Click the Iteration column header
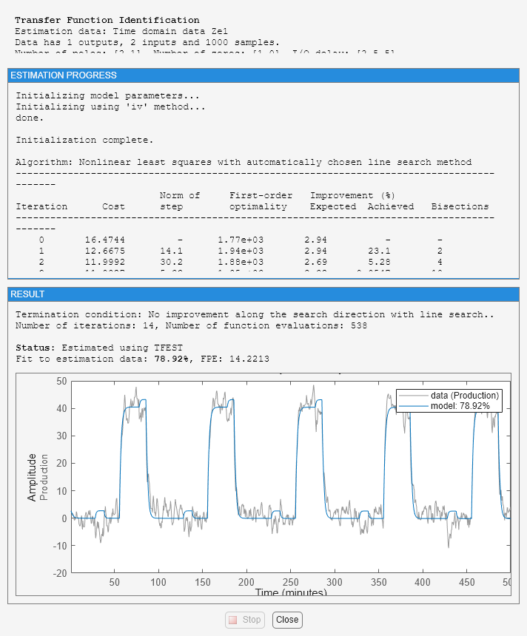The height and width of the screenshot is (636, 527). (x=41, y=206)
